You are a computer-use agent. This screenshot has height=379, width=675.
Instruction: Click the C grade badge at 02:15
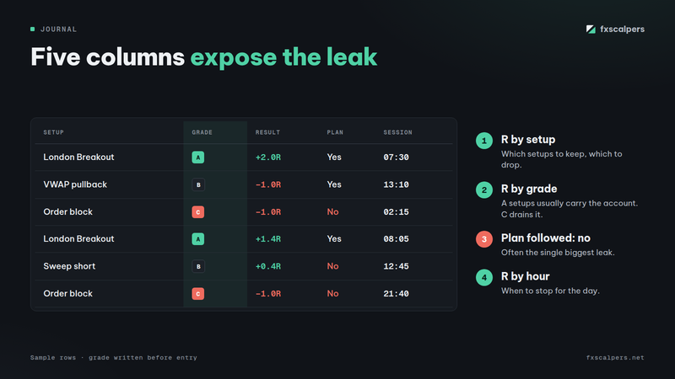[198, 212]
